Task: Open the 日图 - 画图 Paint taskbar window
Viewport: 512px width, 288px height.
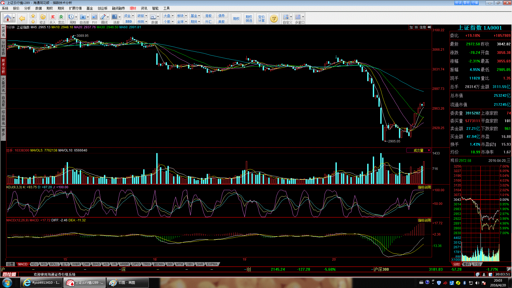Action: coord(127,283)
